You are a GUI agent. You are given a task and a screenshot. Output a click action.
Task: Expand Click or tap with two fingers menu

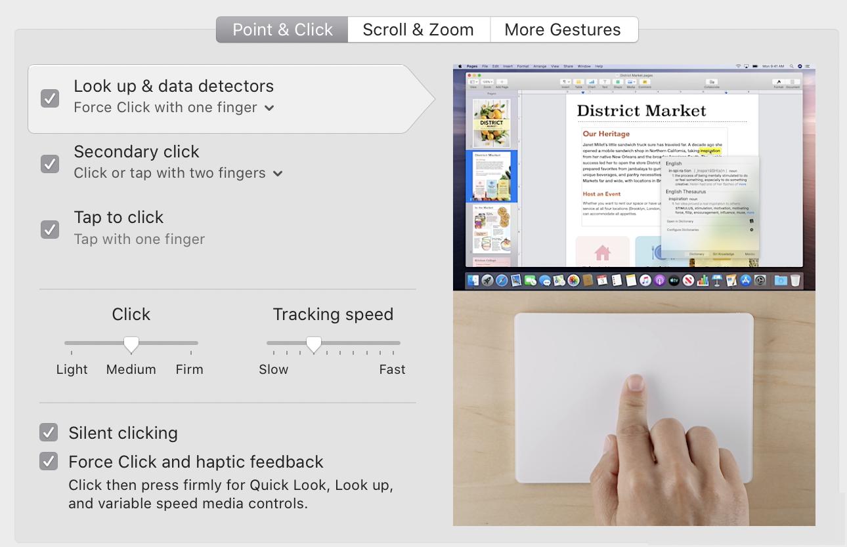(179, 173)
